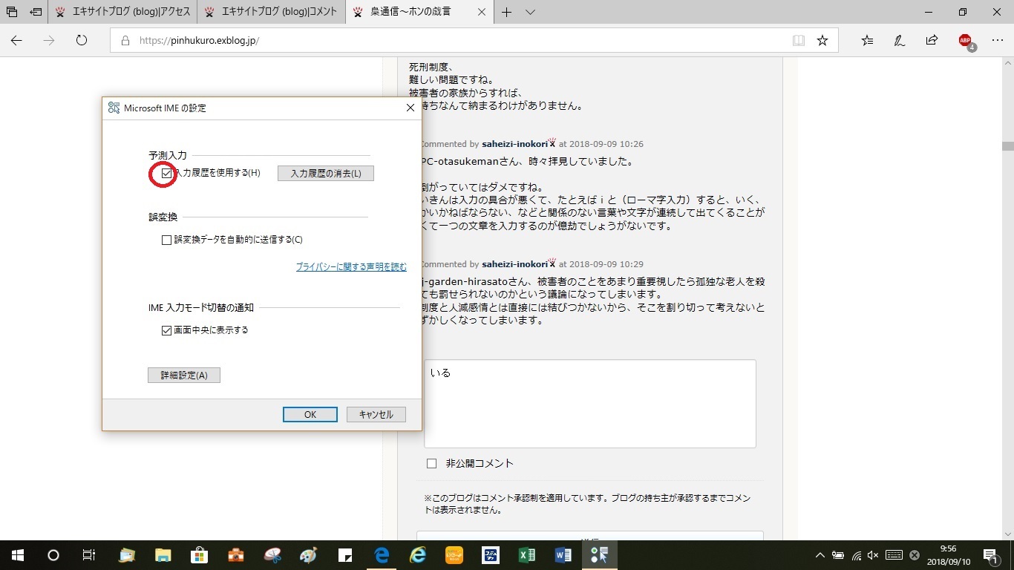Switch to エキサイトブログ アクセス tab
Viewport: 1014px width, 570px height.
(122, 12)
